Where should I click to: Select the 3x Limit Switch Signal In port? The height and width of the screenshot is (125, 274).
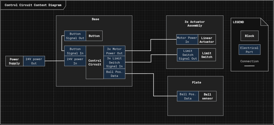[114, 62]
